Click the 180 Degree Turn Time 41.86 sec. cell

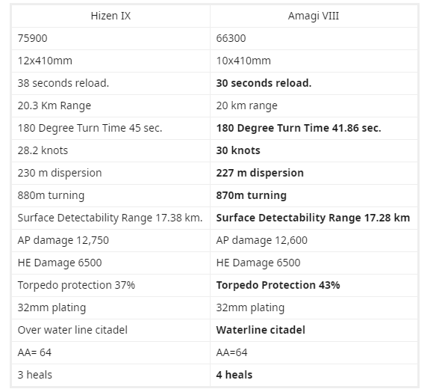314,128
